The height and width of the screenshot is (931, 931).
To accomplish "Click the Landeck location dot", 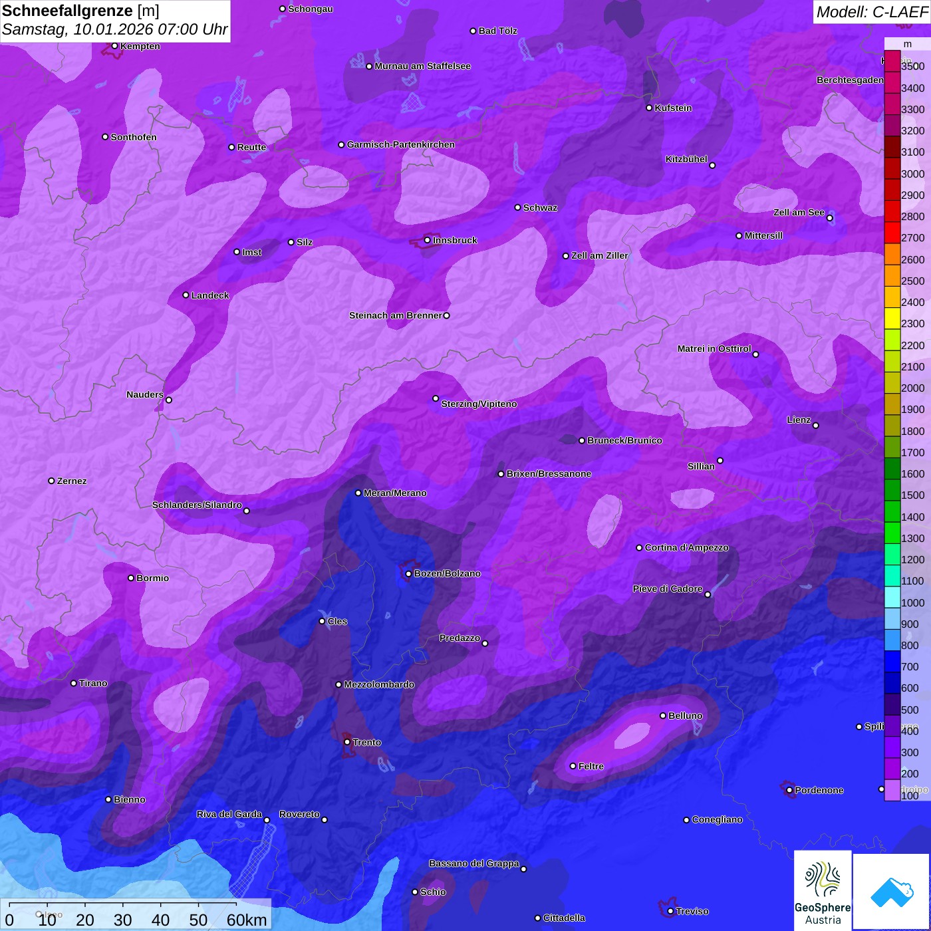I will click(x=186, y=295).
